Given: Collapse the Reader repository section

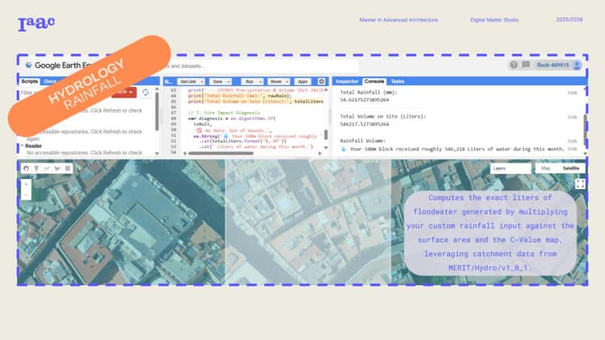Looking at the screenshot, I should 23,145.
